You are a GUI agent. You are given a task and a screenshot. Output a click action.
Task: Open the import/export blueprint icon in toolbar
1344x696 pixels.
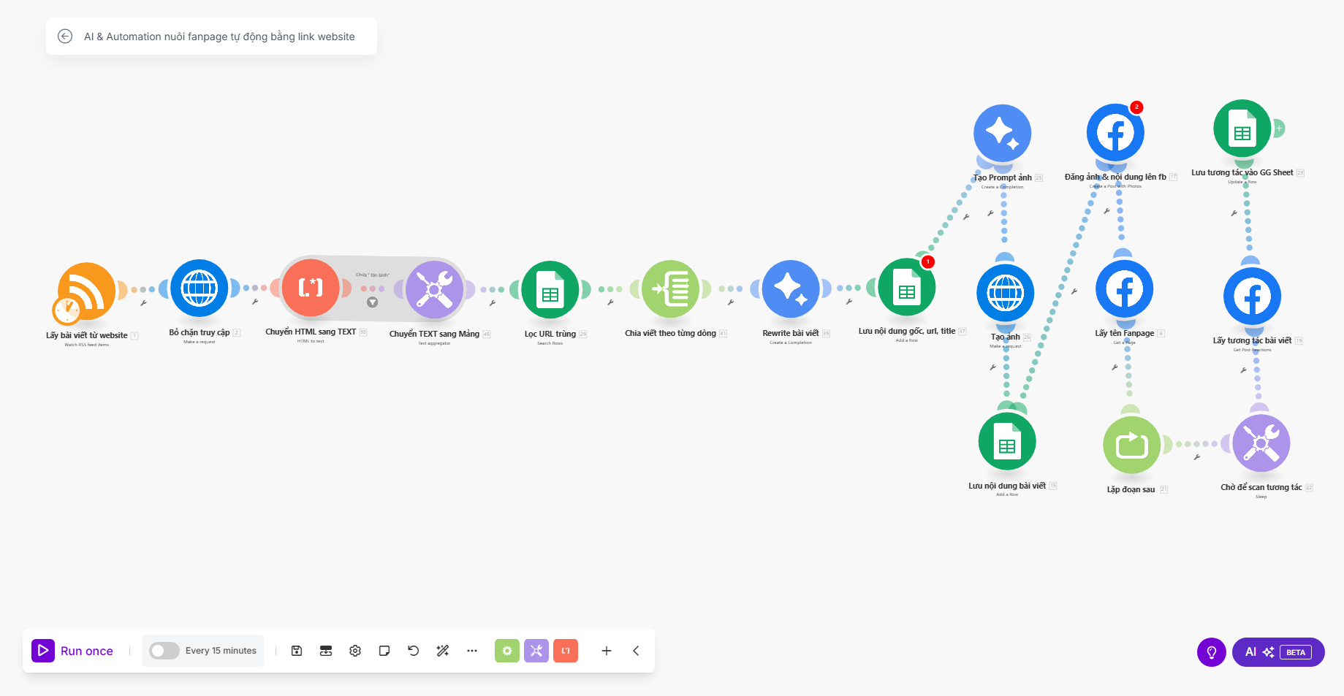(x=326, y=651)
